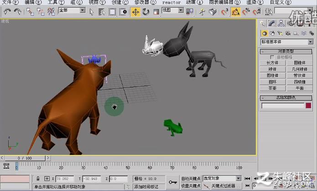This screenshot has height=191, width=317.
Task: Open the 文件(F) menu
Action: [x=10, y=2]
